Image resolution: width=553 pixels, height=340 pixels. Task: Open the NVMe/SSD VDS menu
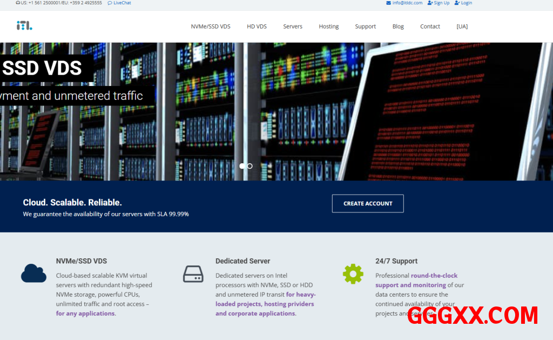(x=211, y=26)
